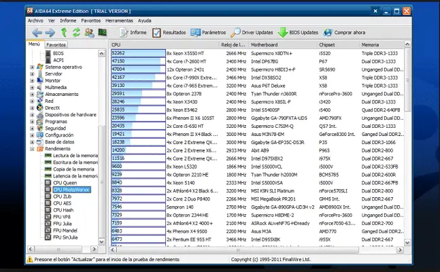Switch to the Menú tab
Viewport: 440px width, 272px height.
coord(34,44)
